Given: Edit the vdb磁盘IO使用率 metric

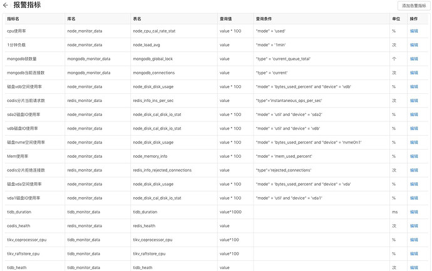Looking at the screenshot, I should [x=414, y=128].
